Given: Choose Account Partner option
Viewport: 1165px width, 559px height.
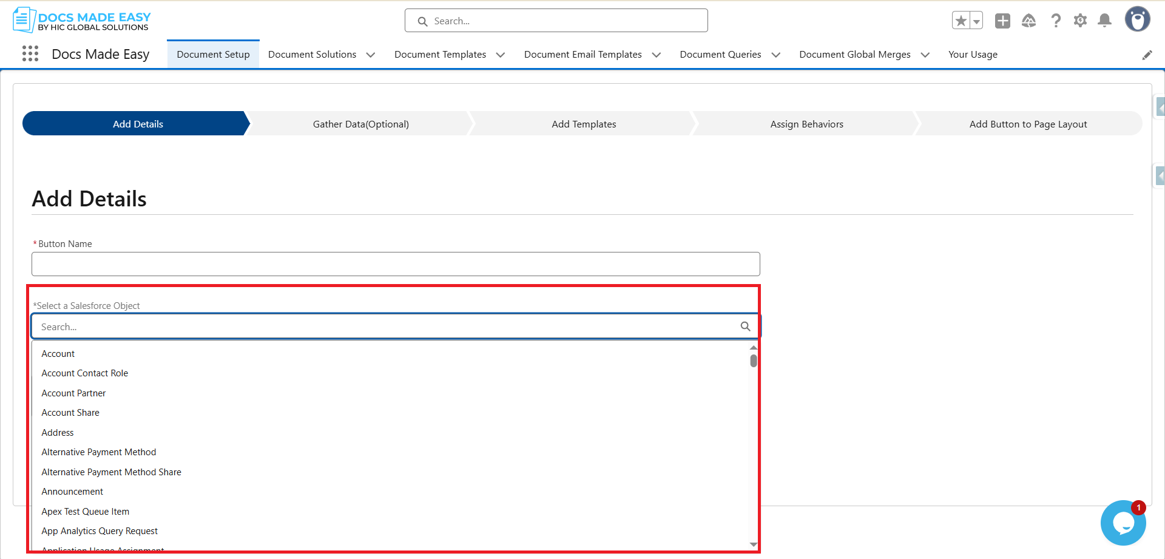Looking at the screenshot, I should [x=73, y=393].
